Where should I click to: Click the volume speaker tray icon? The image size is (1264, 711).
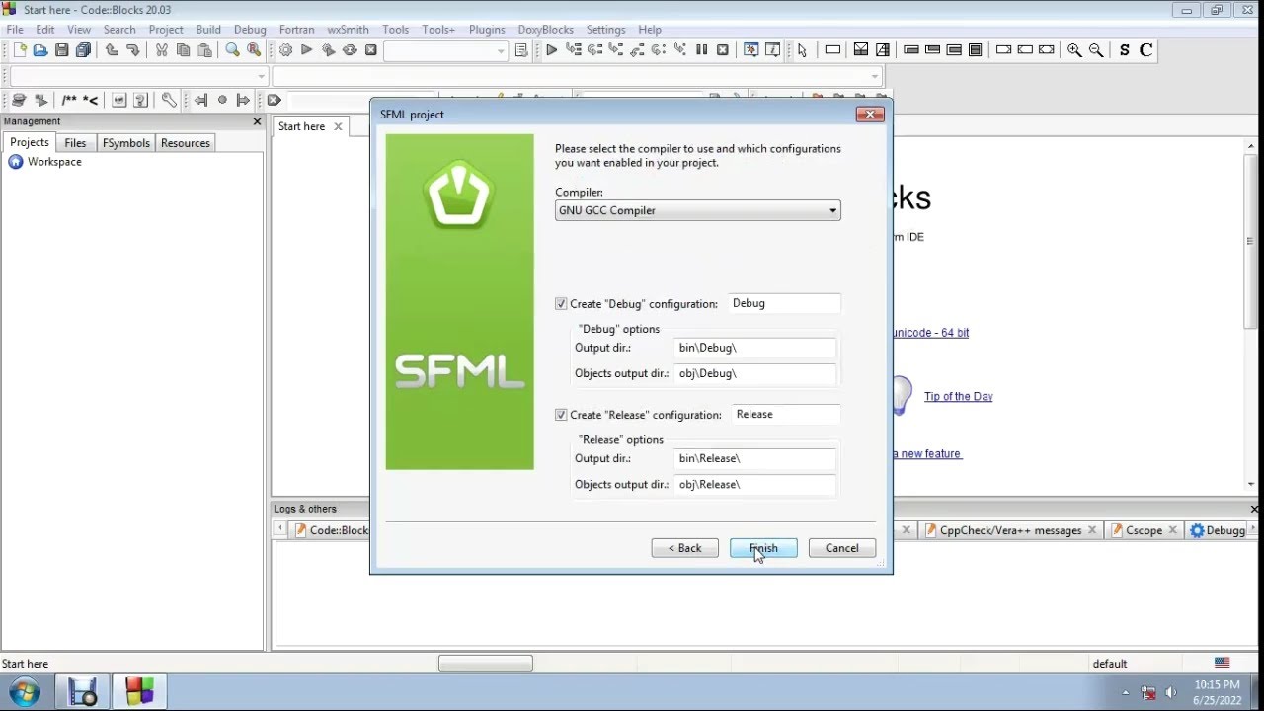(1171, 692)
